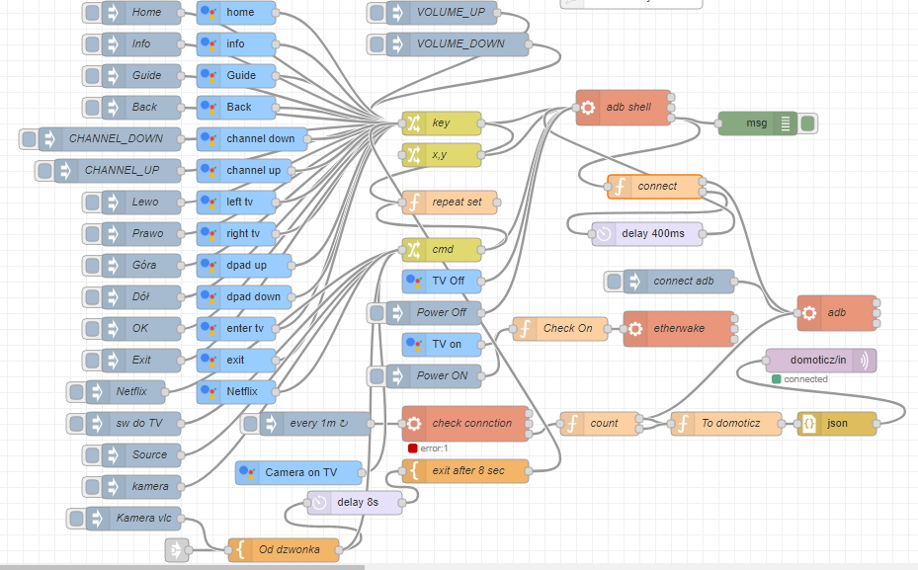
Task: Click the list icon on msg debug node
Action: click(786, 123)
